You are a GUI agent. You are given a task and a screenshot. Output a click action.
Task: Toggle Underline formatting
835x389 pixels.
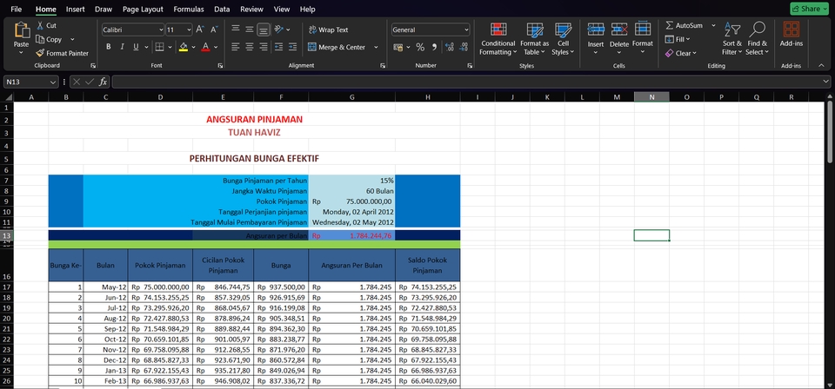[136, 47]
